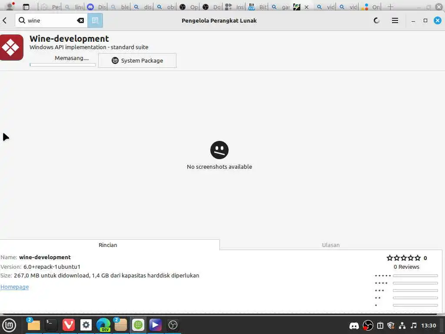Click the five-star rating icons
Image resolution: width=445 pixels, height=334 pixels.
tap(404, 258)
